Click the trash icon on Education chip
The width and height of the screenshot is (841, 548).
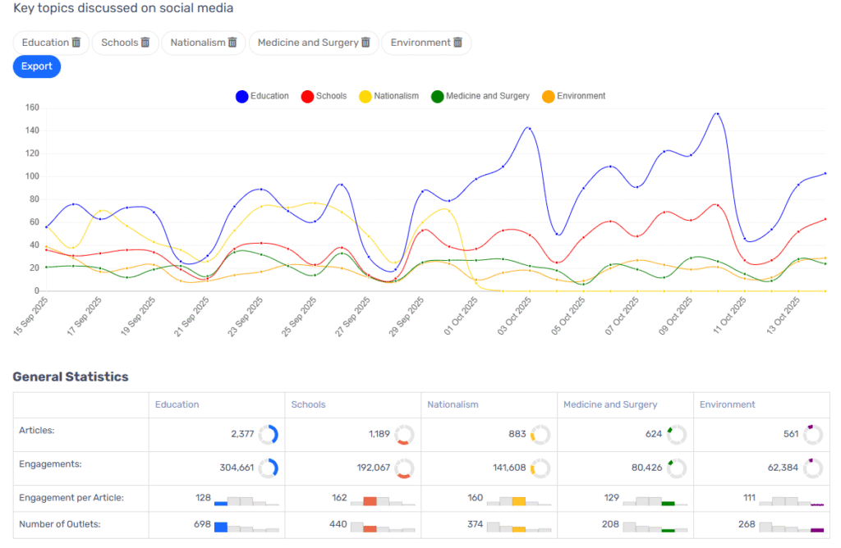point(76,43)
